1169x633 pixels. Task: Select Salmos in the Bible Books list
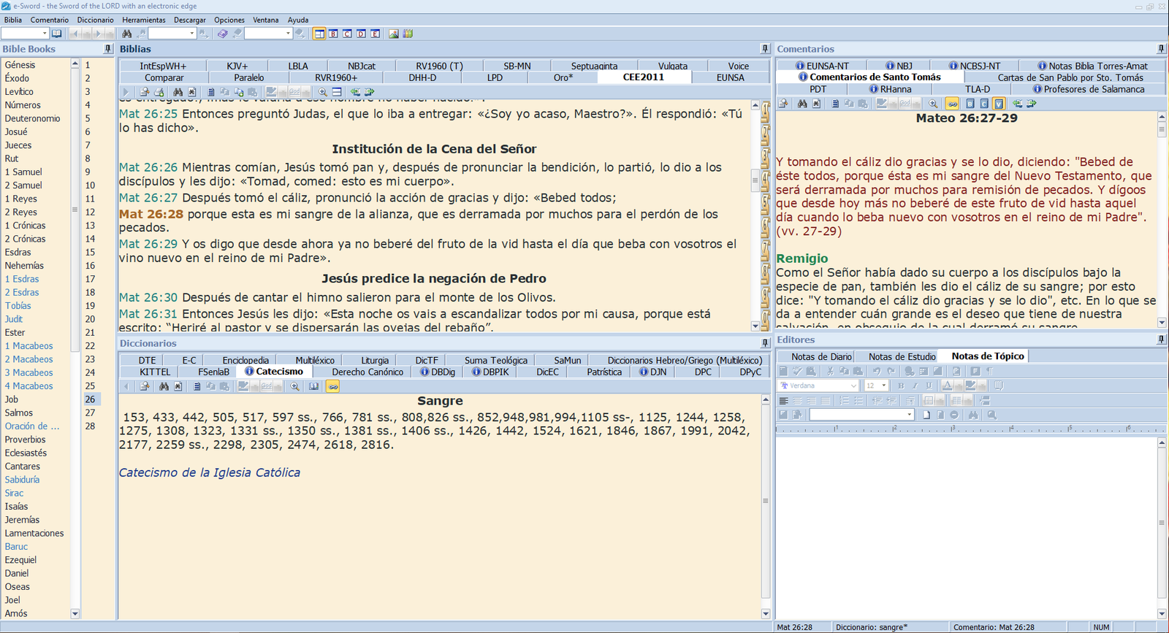pos(19,413)
